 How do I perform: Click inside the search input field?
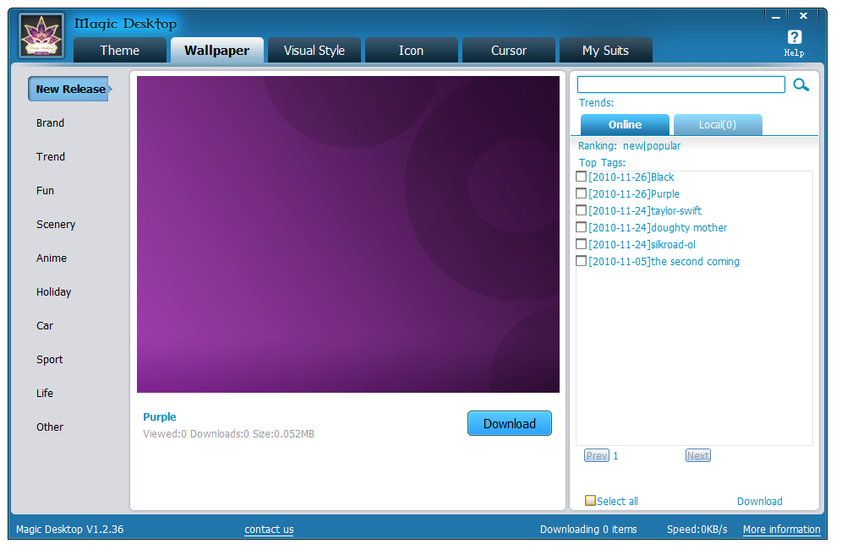tap(680, 84)
